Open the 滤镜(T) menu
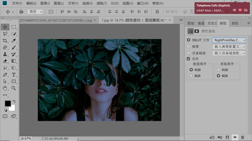Viewport: 252px width, 141px height. point(101,3)
